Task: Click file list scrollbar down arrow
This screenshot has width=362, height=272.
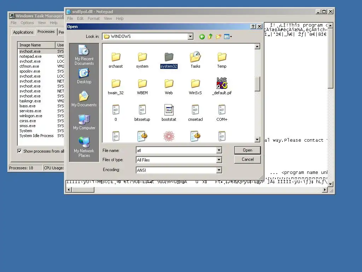Action: pos(257,139)
